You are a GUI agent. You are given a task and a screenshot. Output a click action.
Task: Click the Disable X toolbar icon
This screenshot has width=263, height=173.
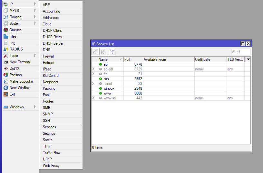click(x=102, y=52)
